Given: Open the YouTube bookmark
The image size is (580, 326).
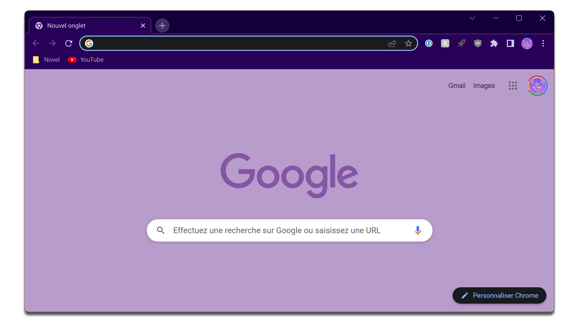Looking at the screenshot, I should pos(86,60).
